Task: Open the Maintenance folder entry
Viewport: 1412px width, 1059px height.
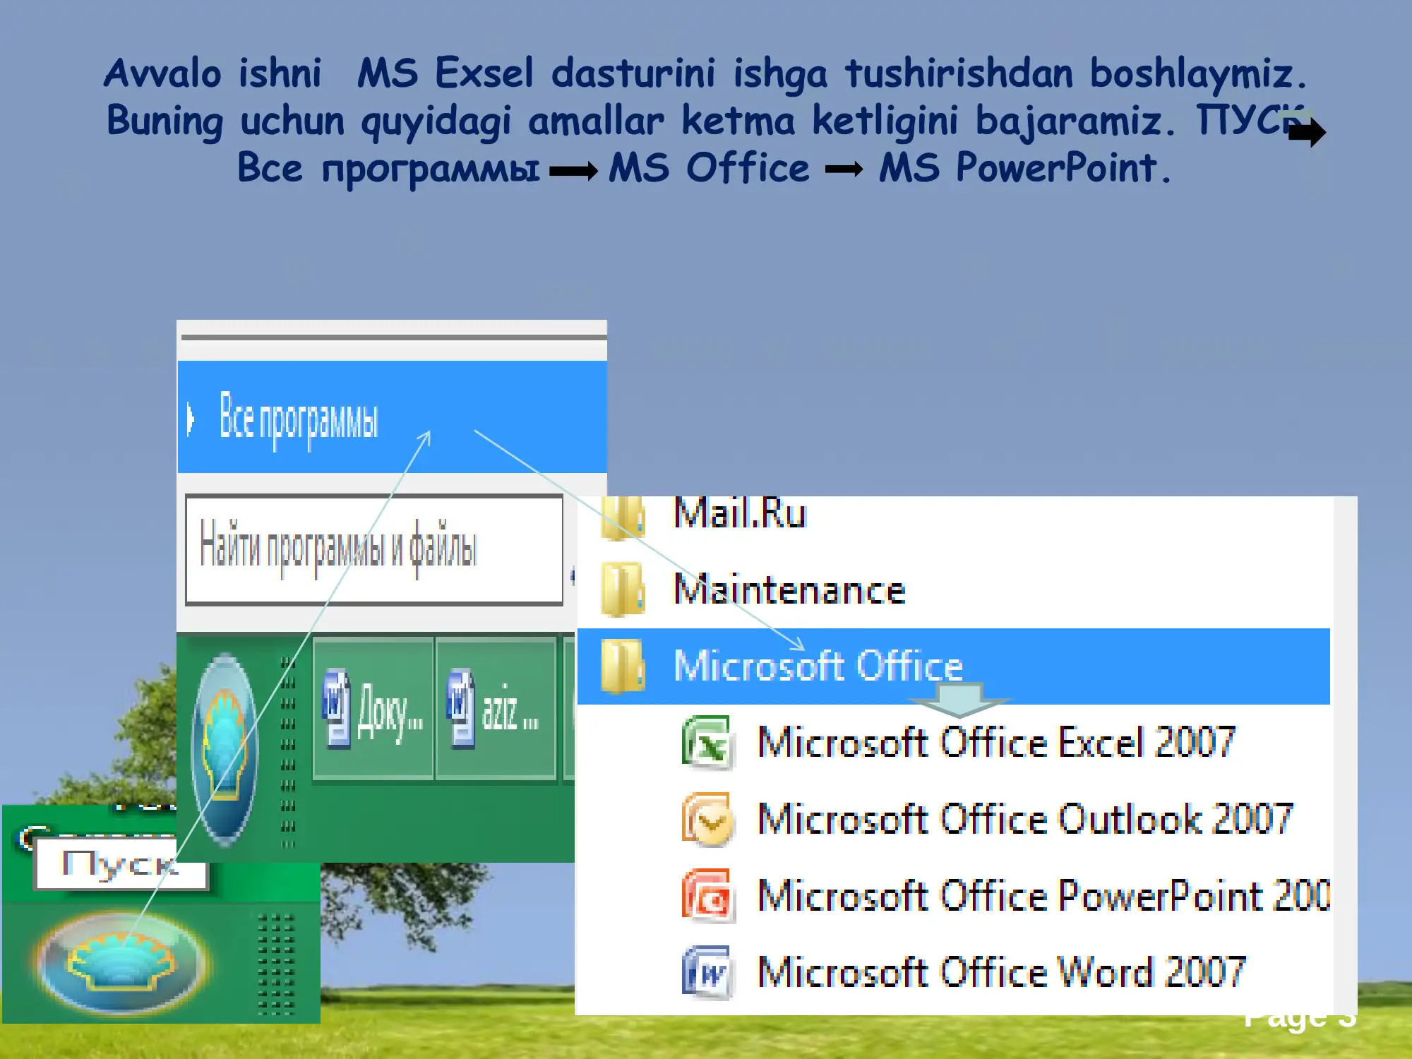Action: click(789, 590)
